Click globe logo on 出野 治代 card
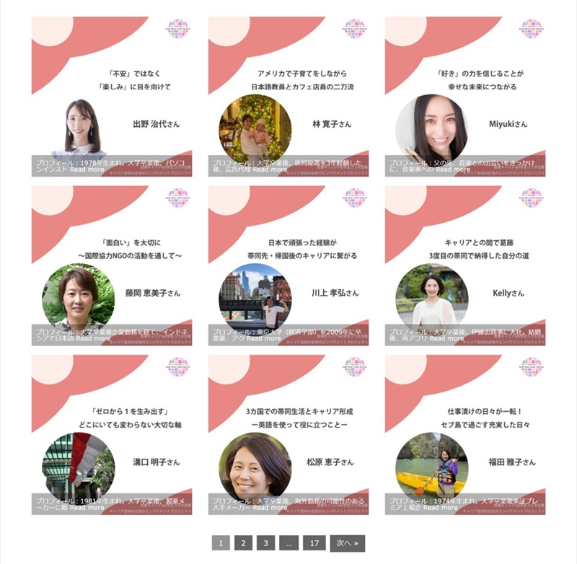The image size is (577, 564). coord(178,29)
